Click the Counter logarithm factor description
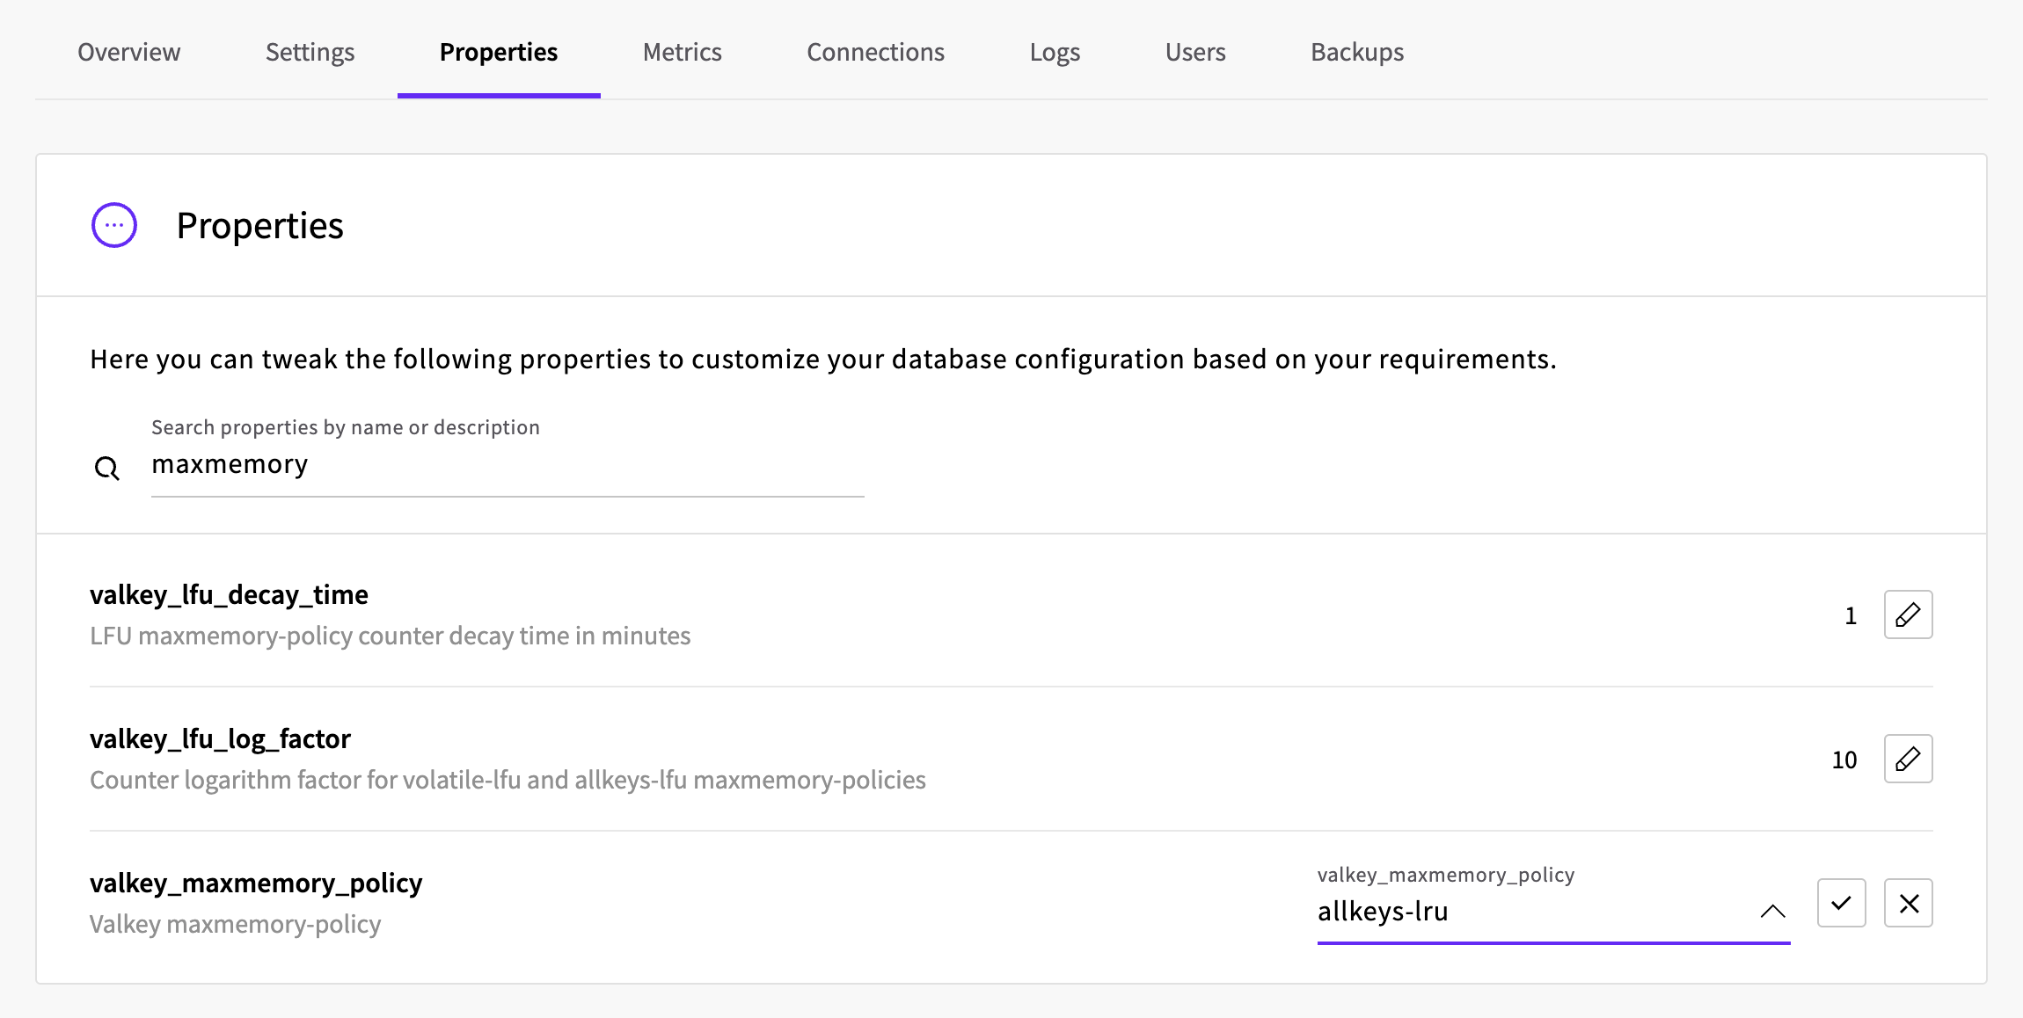Screen dimensions: 2023x1018 (x=508, y=780)
